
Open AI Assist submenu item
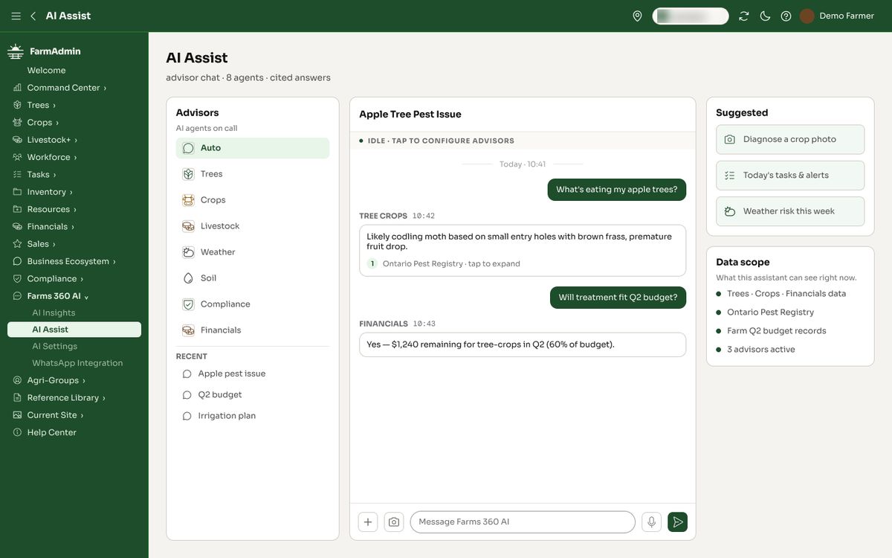(x=74, y=330)
